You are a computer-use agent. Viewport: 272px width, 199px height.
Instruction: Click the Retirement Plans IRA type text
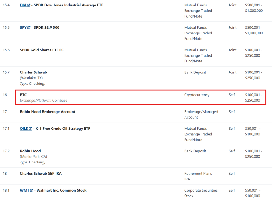coord(198,176)
